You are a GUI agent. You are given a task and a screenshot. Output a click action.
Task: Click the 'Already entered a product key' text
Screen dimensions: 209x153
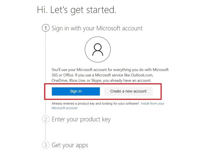76,103
